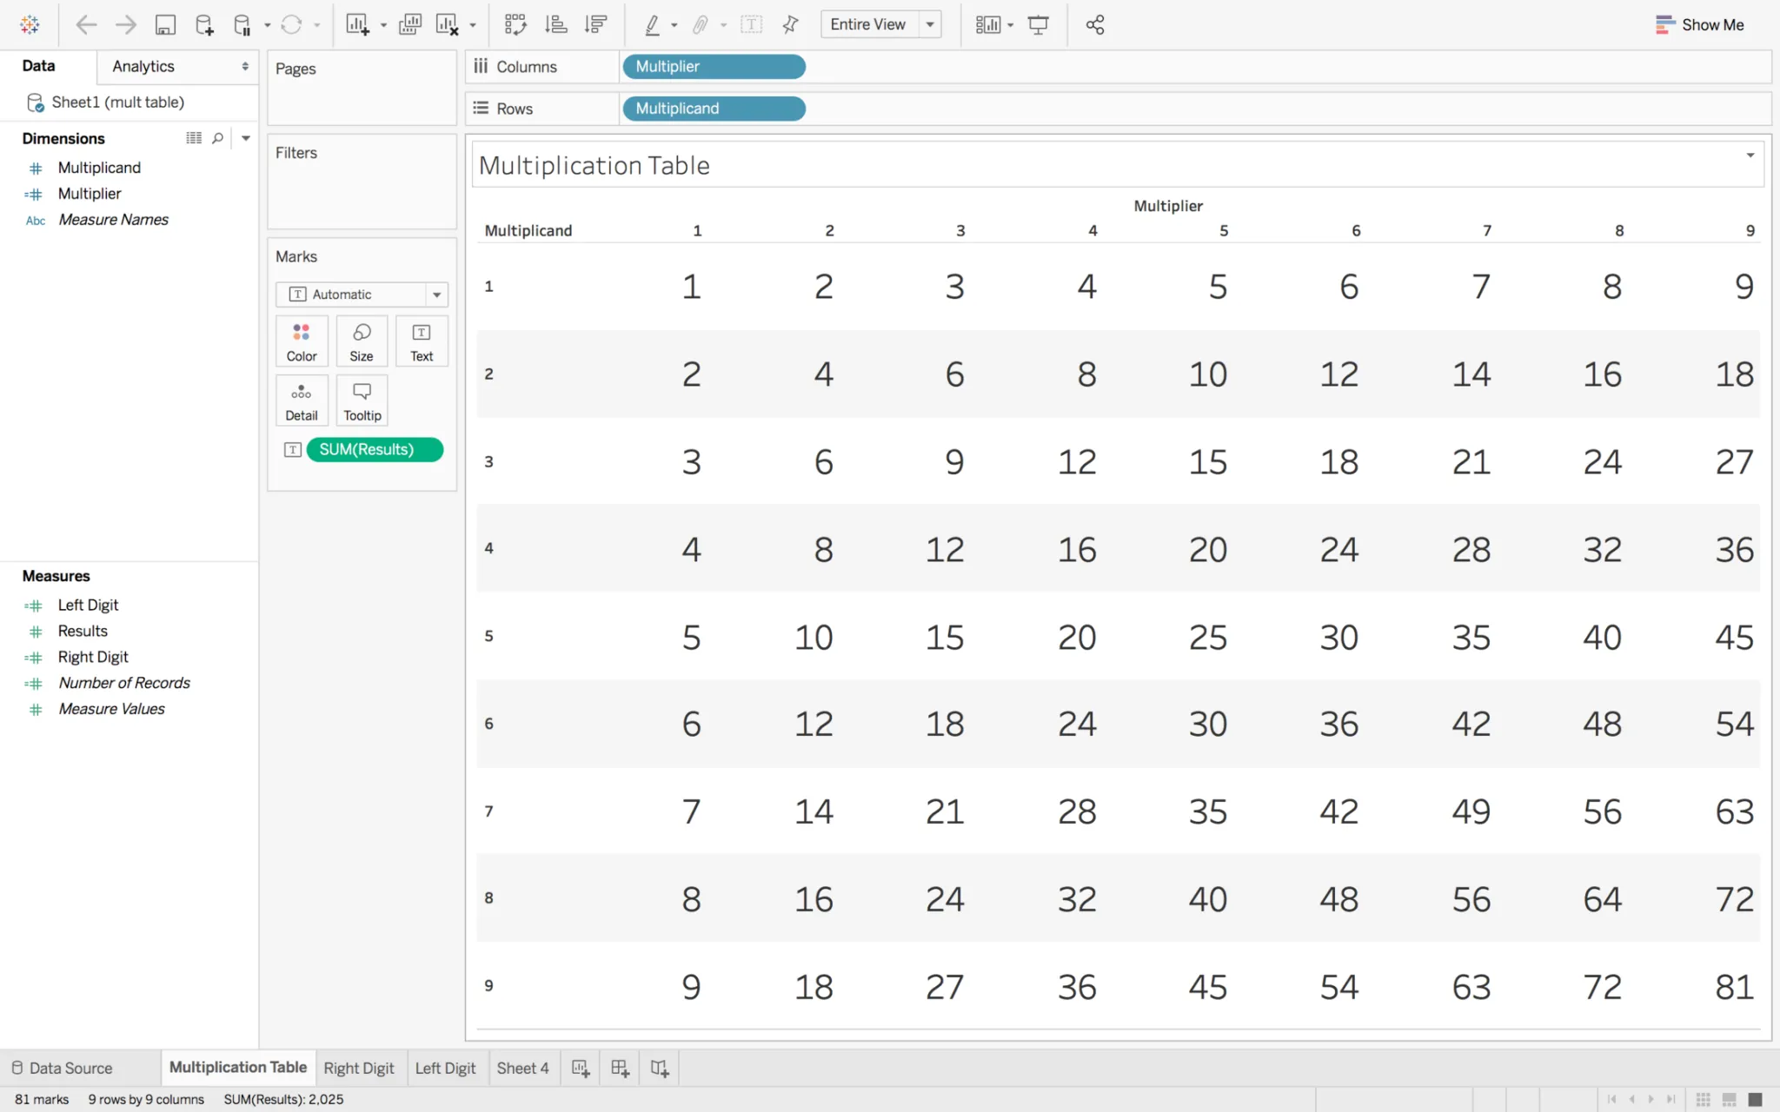Select the Left Digit measure

(x=88, y=605)
